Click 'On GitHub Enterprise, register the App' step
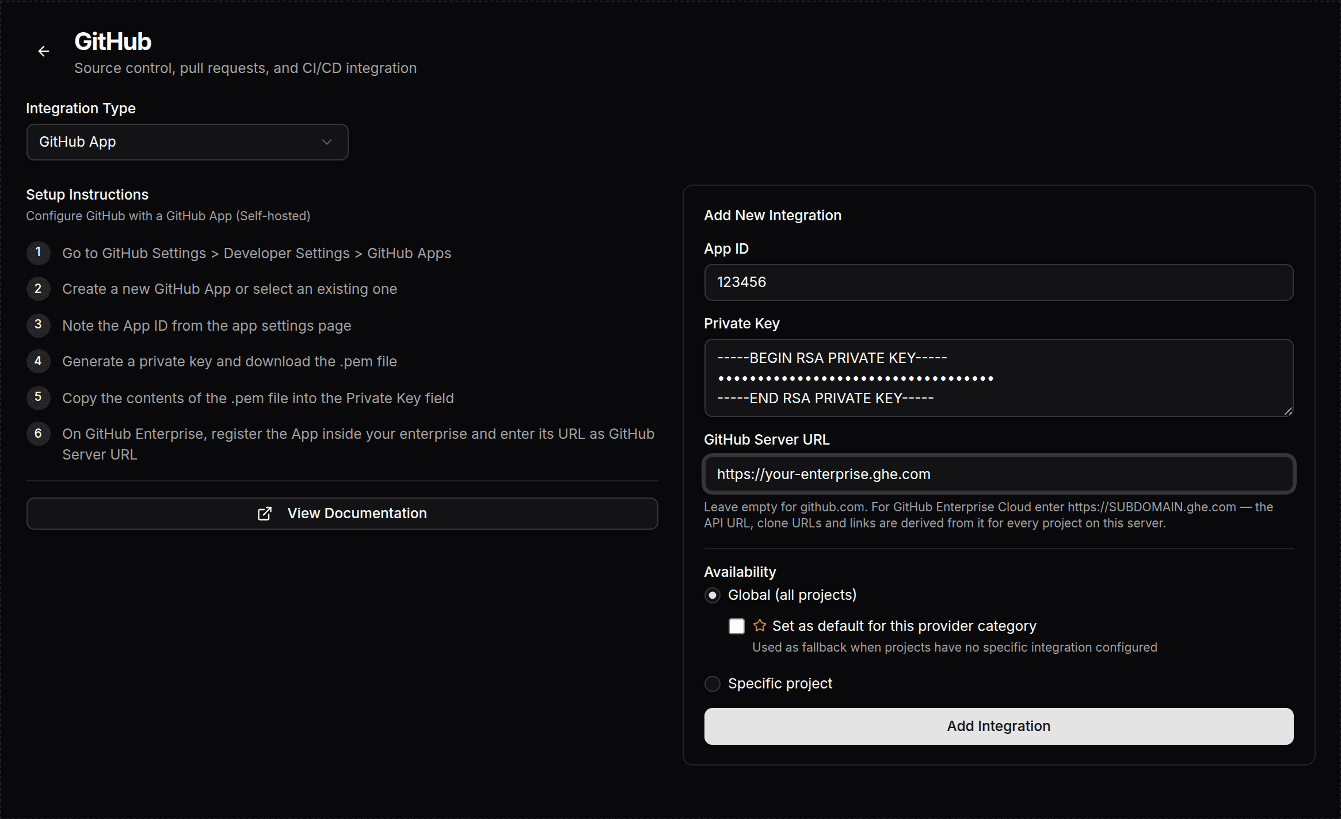1341x819 pixels. pos(358,444)
